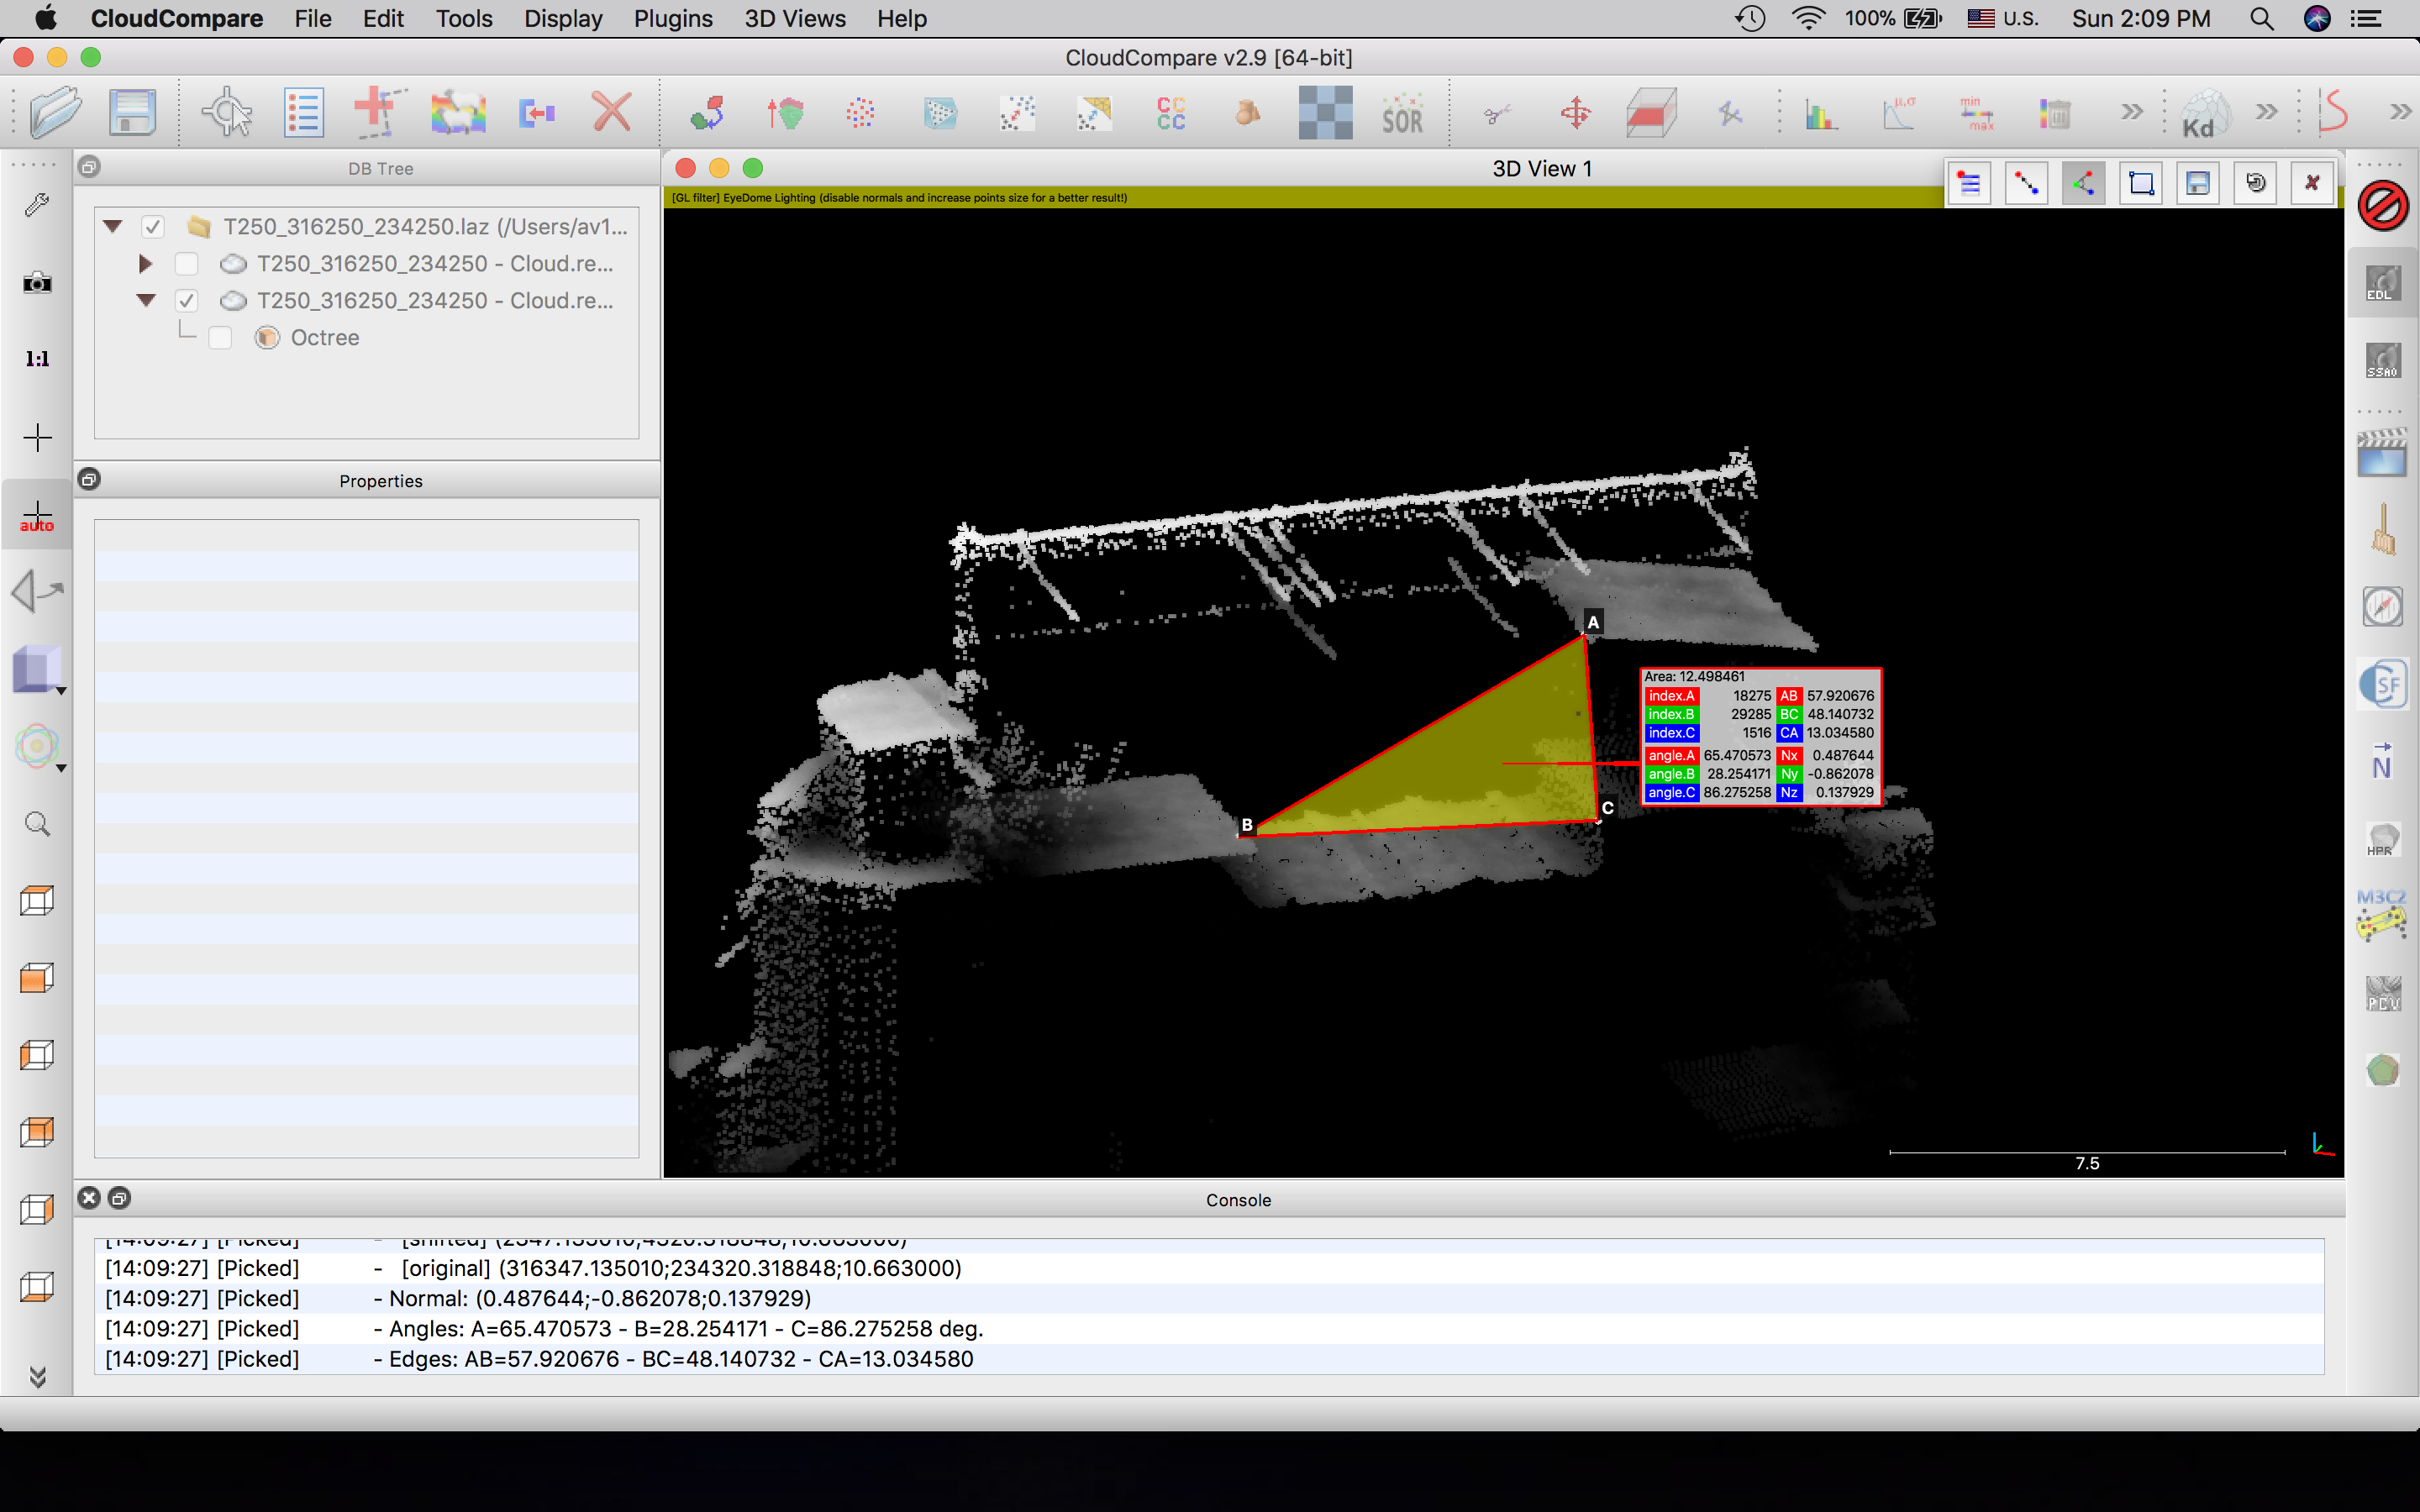Select two-point distance picking mode
This screenshot has width=2420, height=1512.
pyautogui.click(x=2026, y=183)
